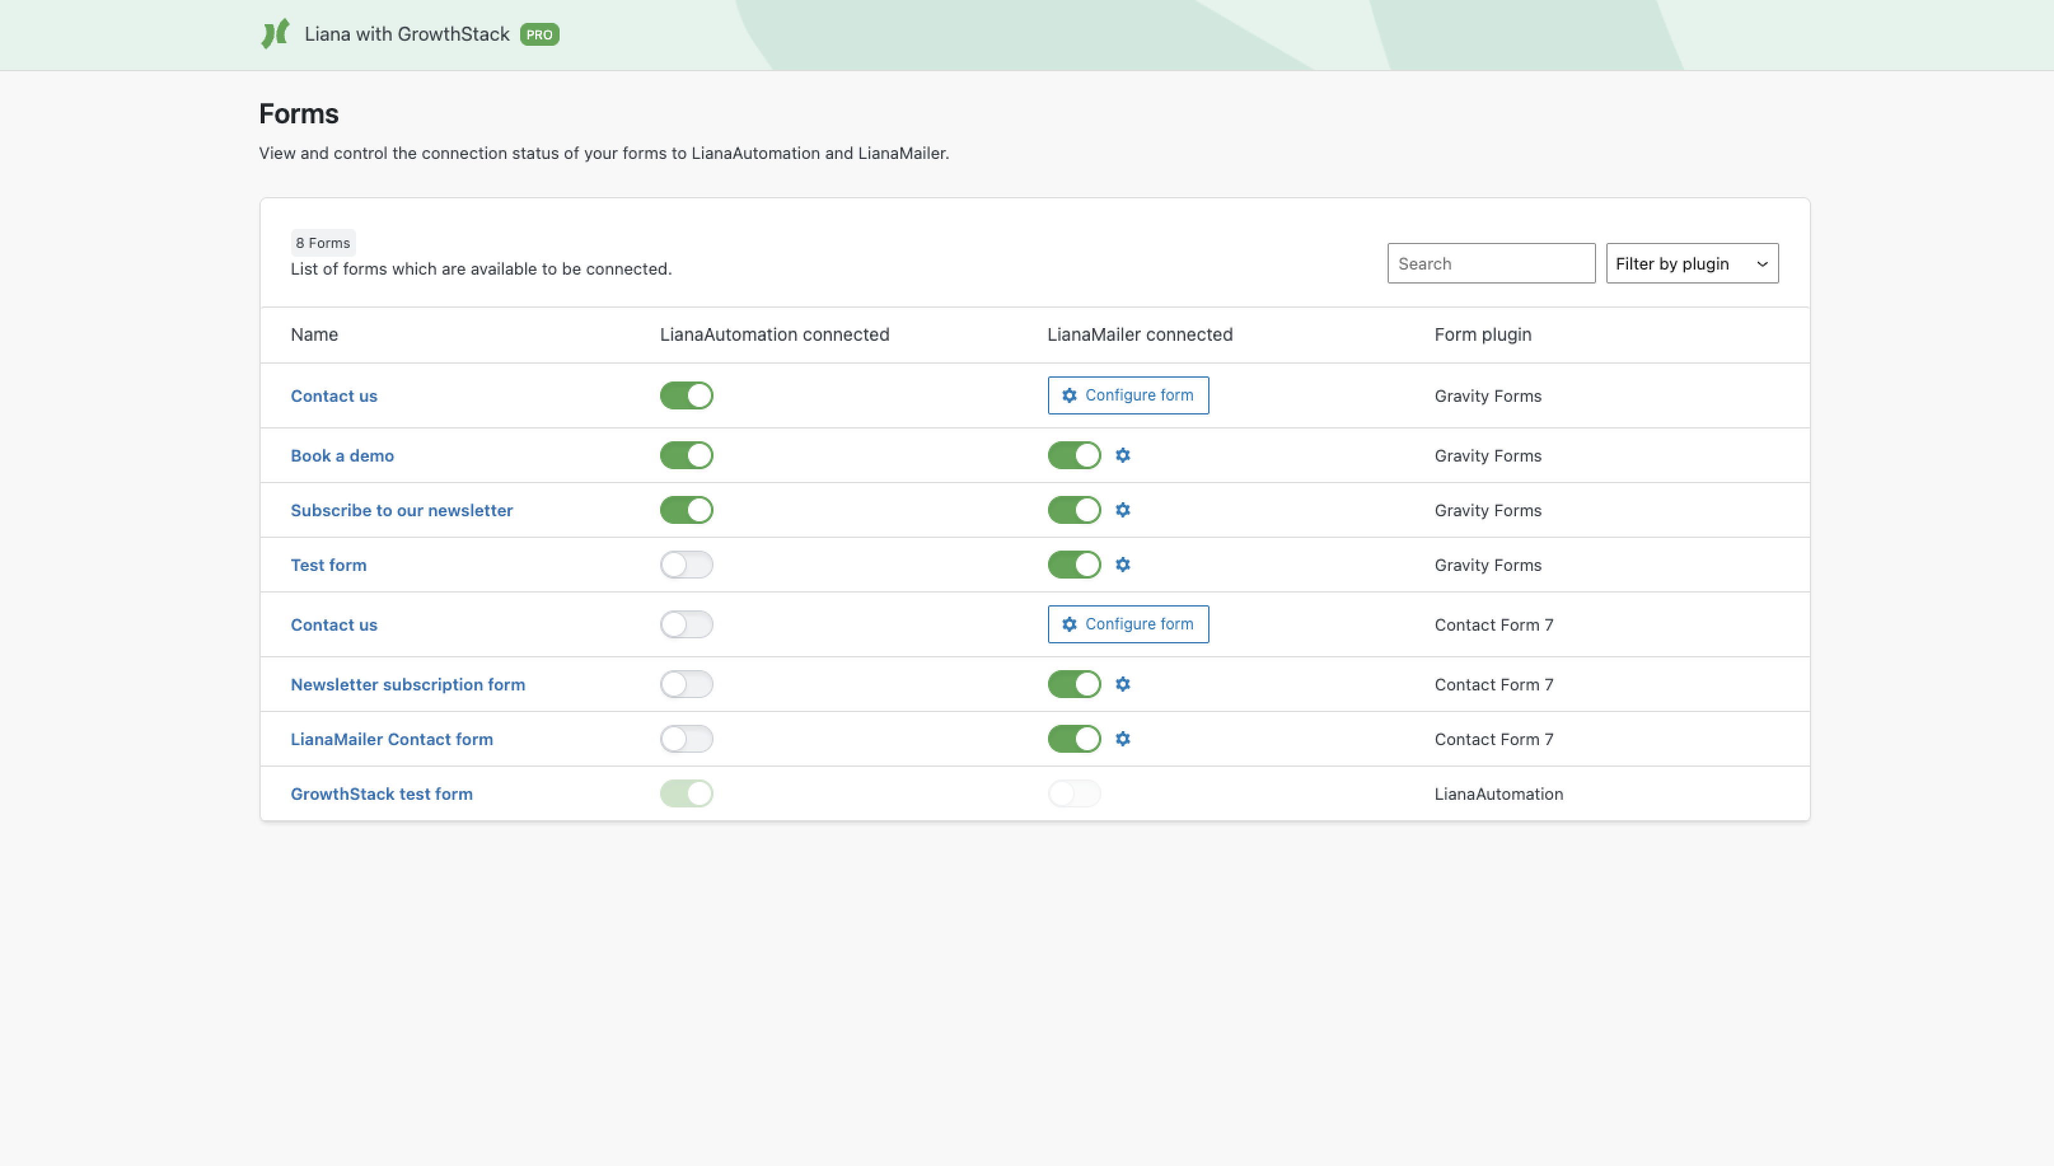The image size is (2054, 1166).
Task: Disable LianaMailer for Test form
Action: (1074, 565)
